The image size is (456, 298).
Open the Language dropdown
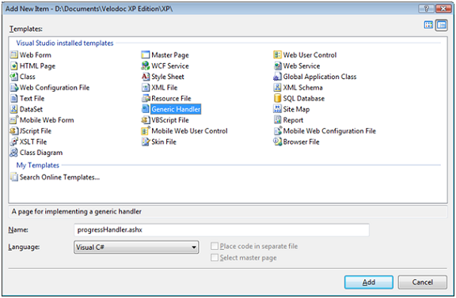tap(136, 247)
